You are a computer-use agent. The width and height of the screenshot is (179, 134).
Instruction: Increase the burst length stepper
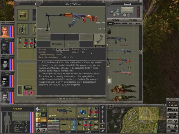55,119
